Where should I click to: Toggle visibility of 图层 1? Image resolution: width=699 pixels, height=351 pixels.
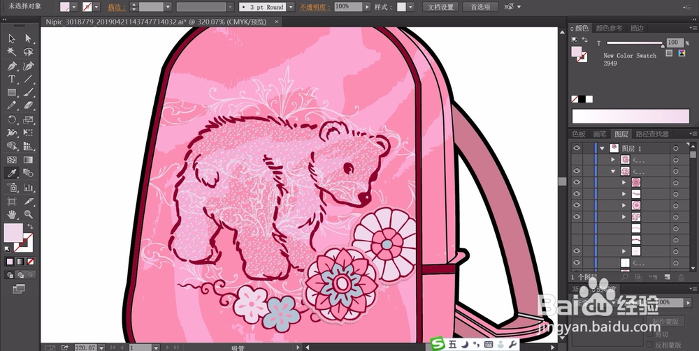click(x=577, y=148)
